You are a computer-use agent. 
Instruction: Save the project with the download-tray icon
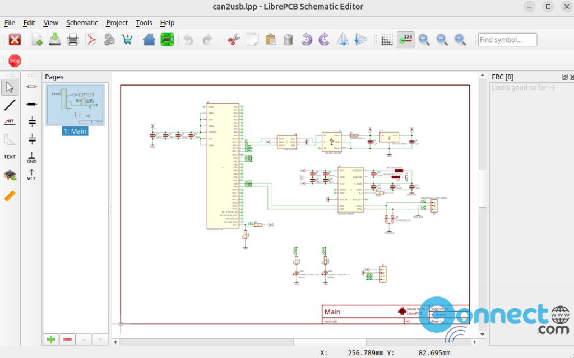coord(55,40)
